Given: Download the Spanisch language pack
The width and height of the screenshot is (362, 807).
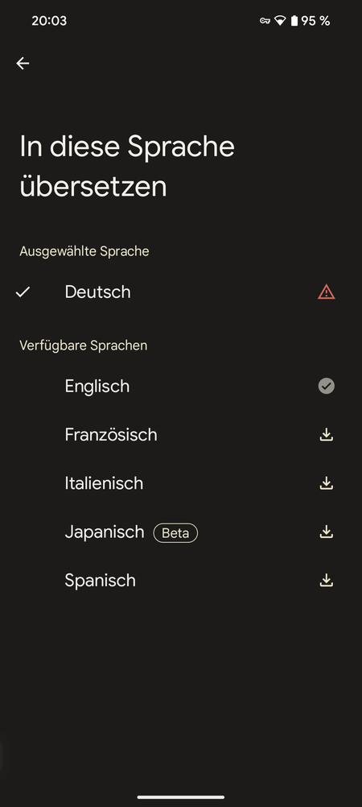Looking at the screenshot, I should coord(326,581).
